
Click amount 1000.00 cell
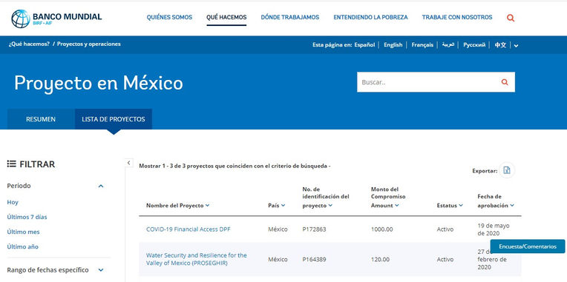pyautogui.click(x=382, y=229)
